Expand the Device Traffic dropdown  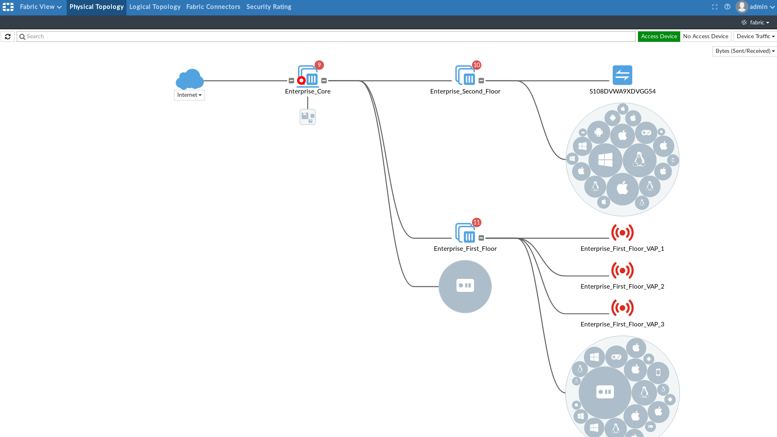pyautogui.click(x=755, y=36)
